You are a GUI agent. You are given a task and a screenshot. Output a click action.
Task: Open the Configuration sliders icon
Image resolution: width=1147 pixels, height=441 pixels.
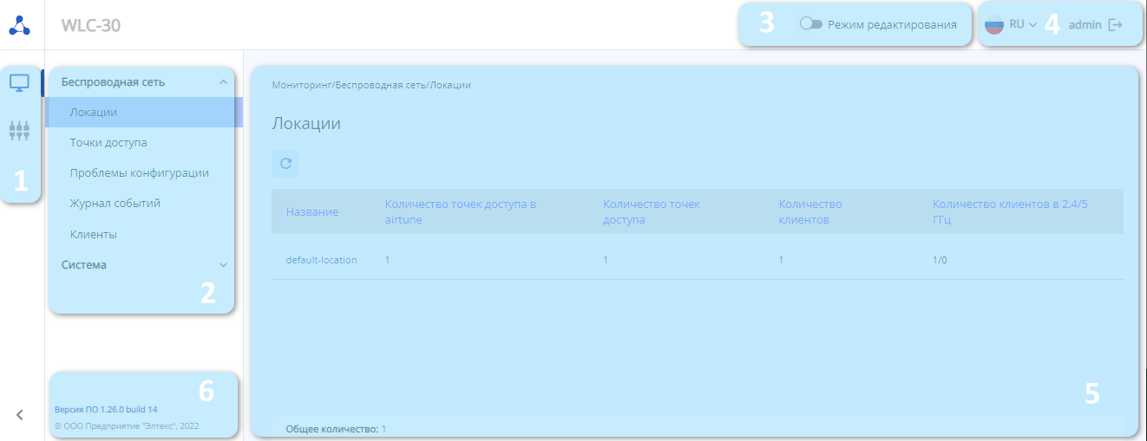19,131
